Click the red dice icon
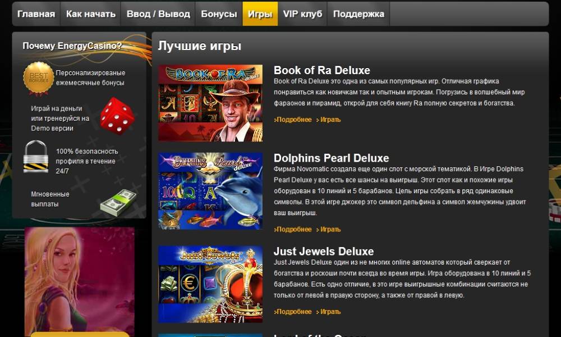This screenshot has width=561, height=337. point(117,116)
